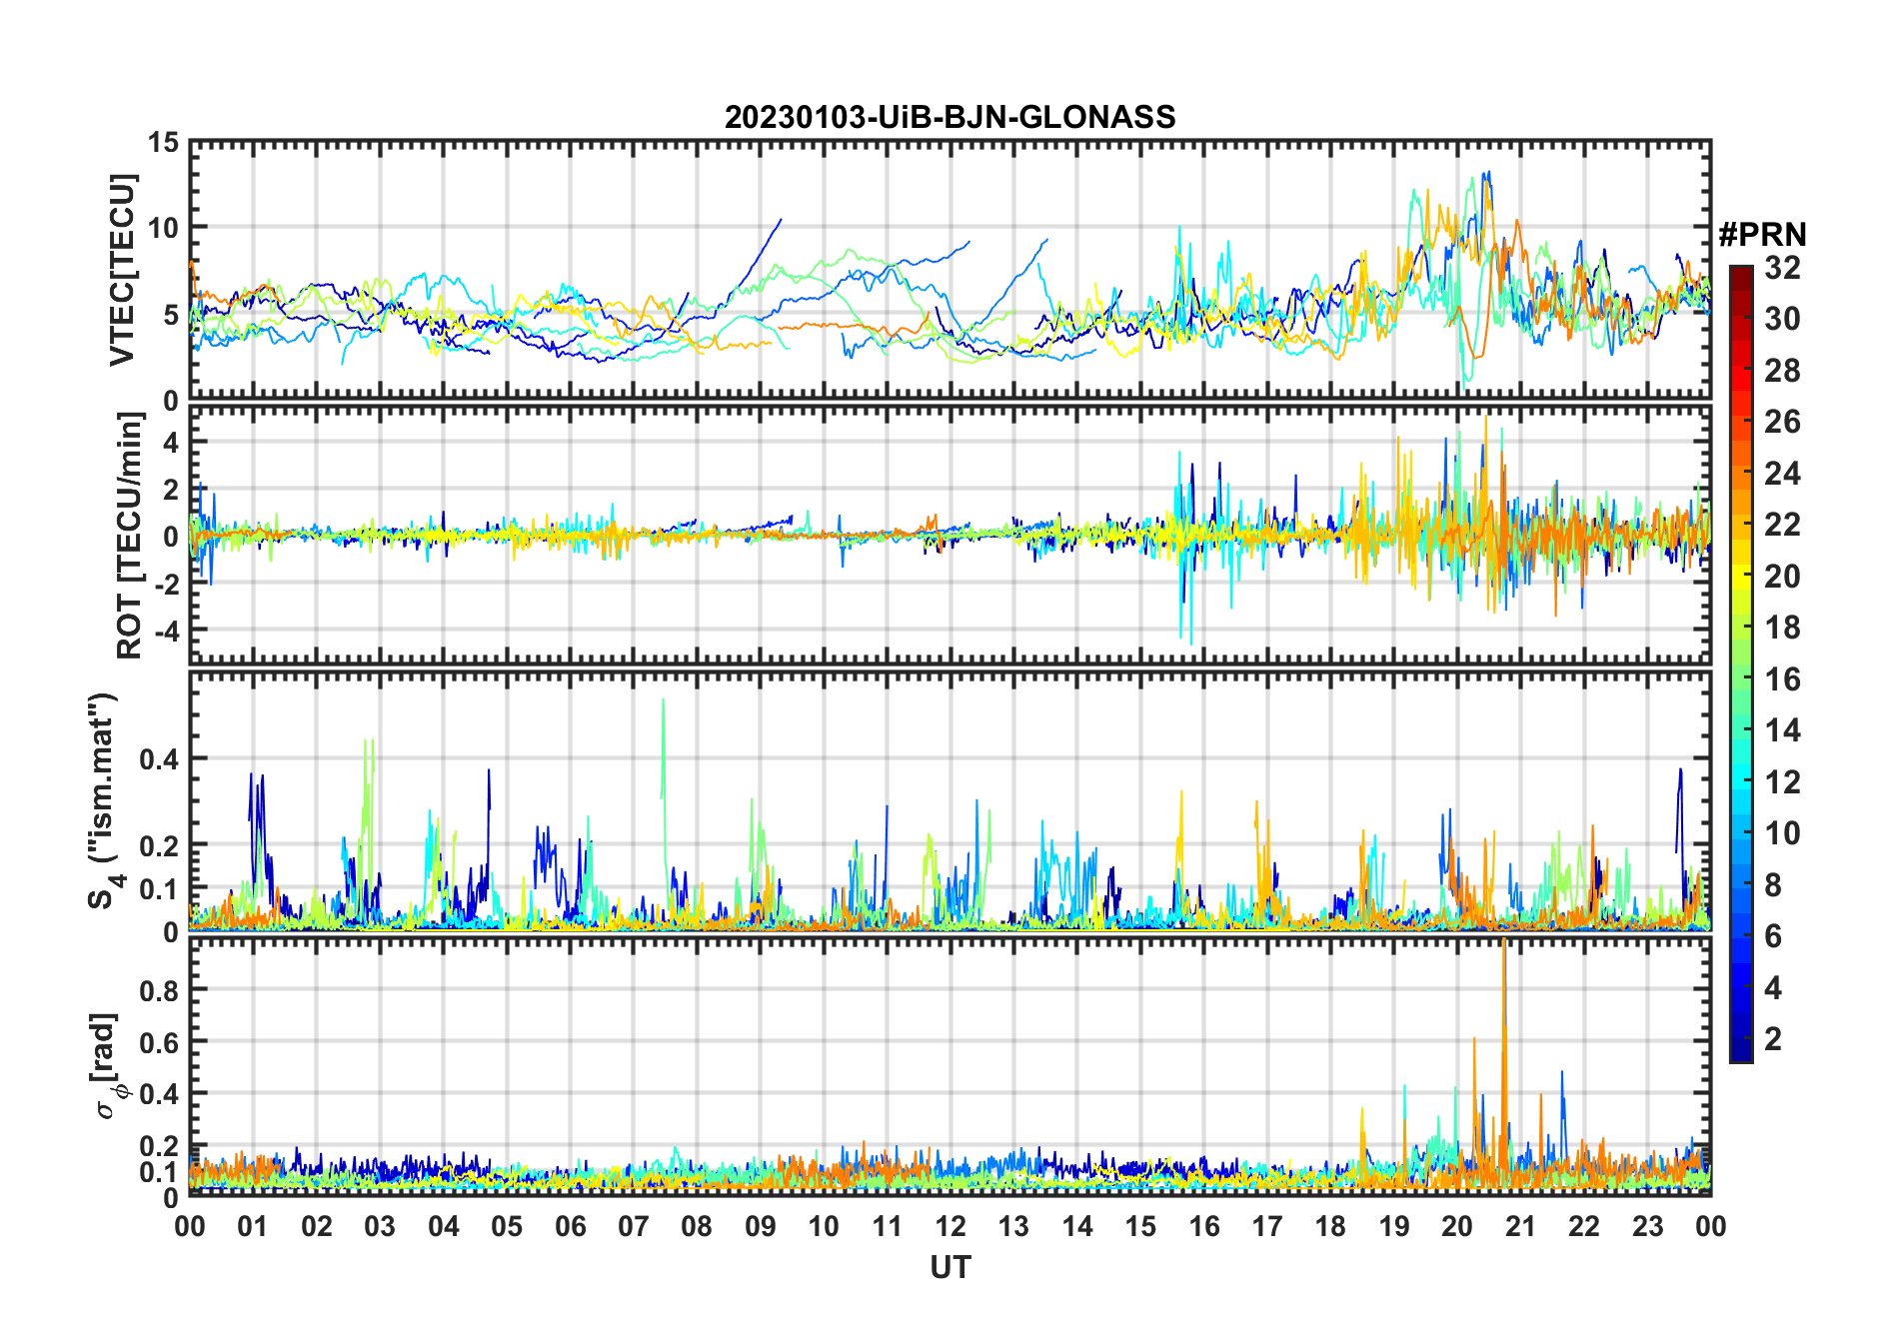
Task: Click VTEC axis tick label 15
Action: point(164,142)
